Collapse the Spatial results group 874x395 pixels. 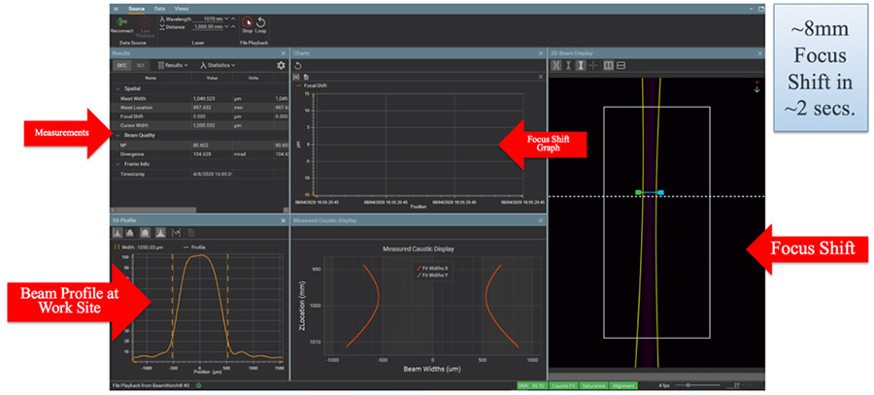click(119, 88)
